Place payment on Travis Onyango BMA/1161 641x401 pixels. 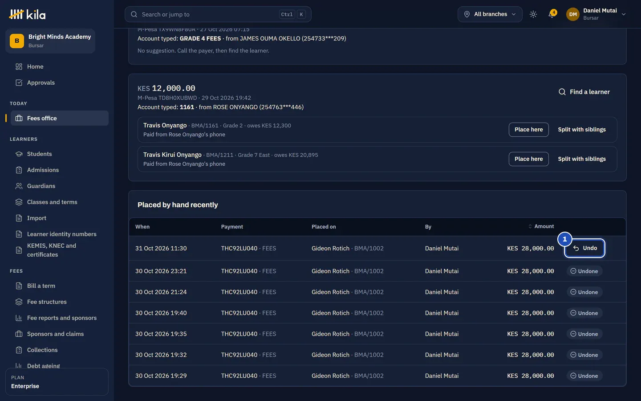point(528,130)
